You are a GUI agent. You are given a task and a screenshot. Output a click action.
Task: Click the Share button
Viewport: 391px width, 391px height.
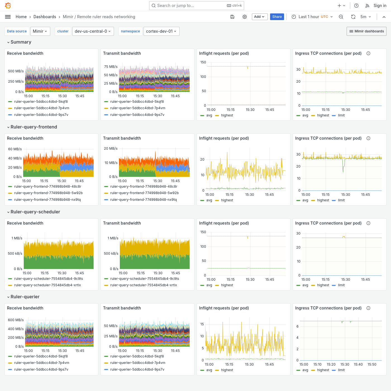click(x=277, y=16)
